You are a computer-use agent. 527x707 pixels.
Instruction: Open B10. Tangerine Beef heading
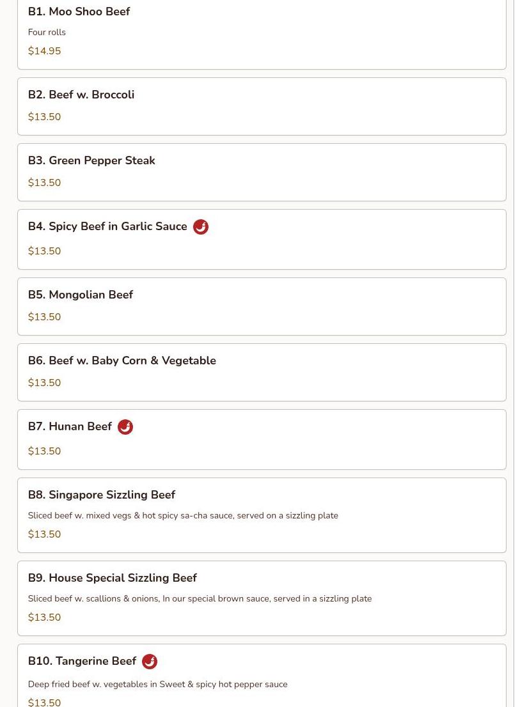coord(82,661)
